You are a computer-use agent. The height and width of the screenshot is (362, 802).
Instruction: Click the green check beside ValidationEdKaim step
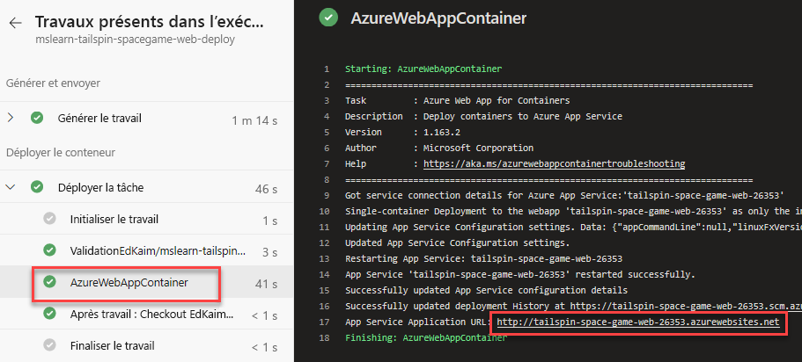tap(49, 250)
